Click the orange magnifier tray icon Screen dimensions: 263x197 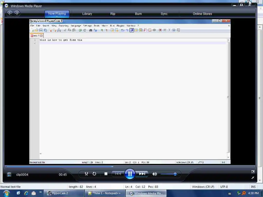244,193
